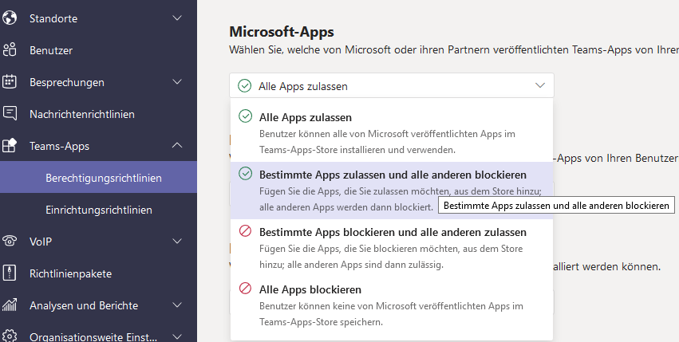Screen dimensions: 679x342
Task: Click the Analysen und Berichte chart icon
Action: (x=10, y=305)
